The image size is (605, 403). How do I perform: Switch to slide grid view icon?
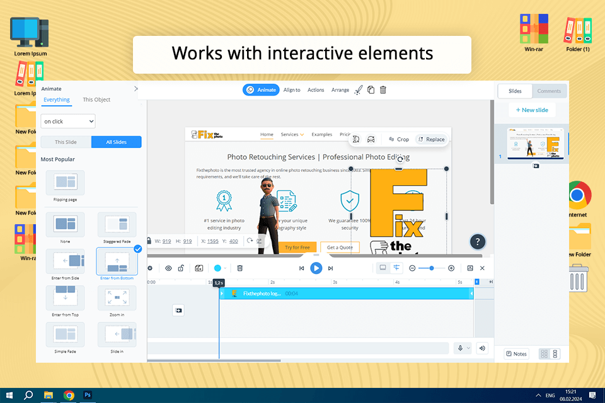tap(544, 354)
